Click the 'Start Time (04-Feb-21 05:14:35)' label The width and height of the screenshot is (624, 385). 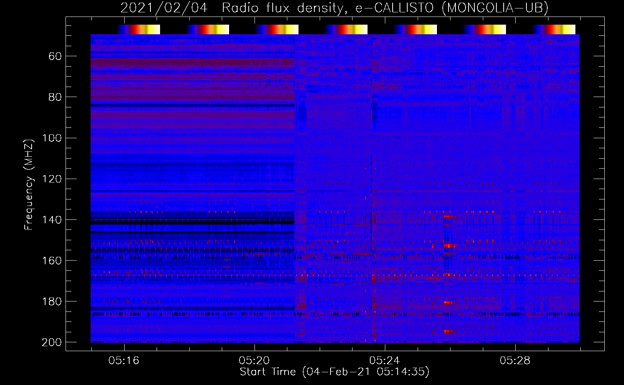coord(334,372)
